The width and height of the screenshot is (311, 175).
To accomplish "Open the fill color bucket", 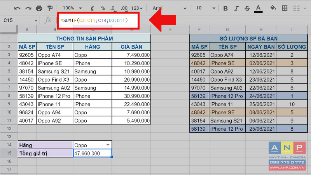I will pos(273,8).
